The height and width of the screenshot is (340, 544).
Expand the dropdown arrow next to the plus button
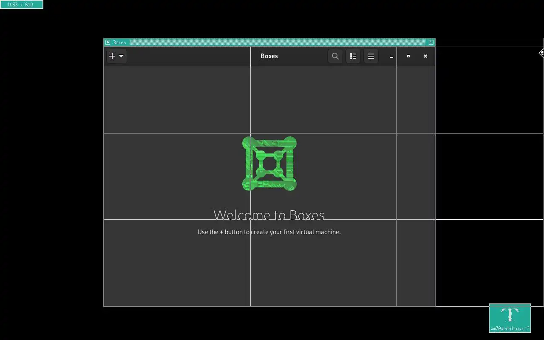(x=121, y=56)
